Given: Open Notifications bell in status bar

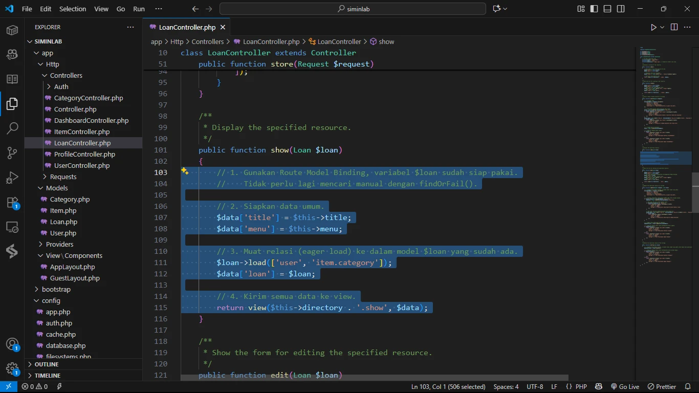Looking at the screenshot, I should pyautogui.click(x=688, y=387).
